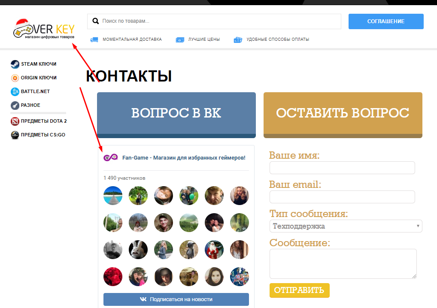This screenshot has width=437, height=308.
Task: Open ORIGIN КЛЮЧИ category
Action: pyautogui.click(x=39, y=78)
